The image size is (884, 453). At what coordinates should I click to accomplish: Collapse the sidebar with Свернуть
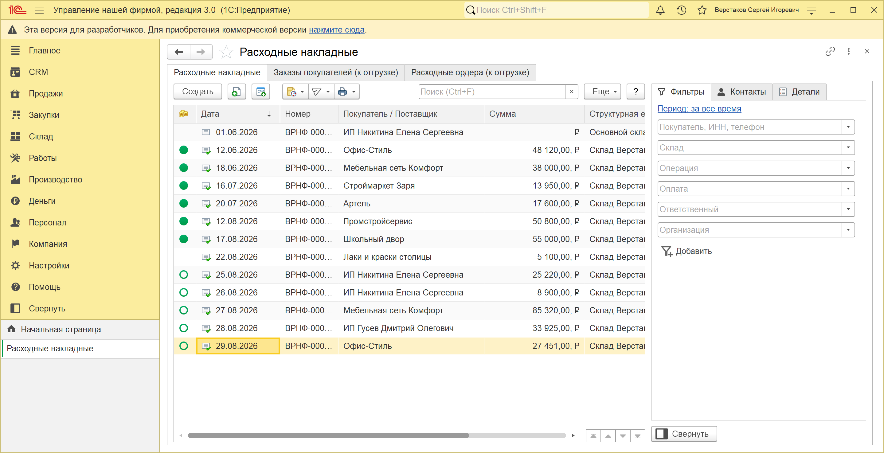coord(47,308)
